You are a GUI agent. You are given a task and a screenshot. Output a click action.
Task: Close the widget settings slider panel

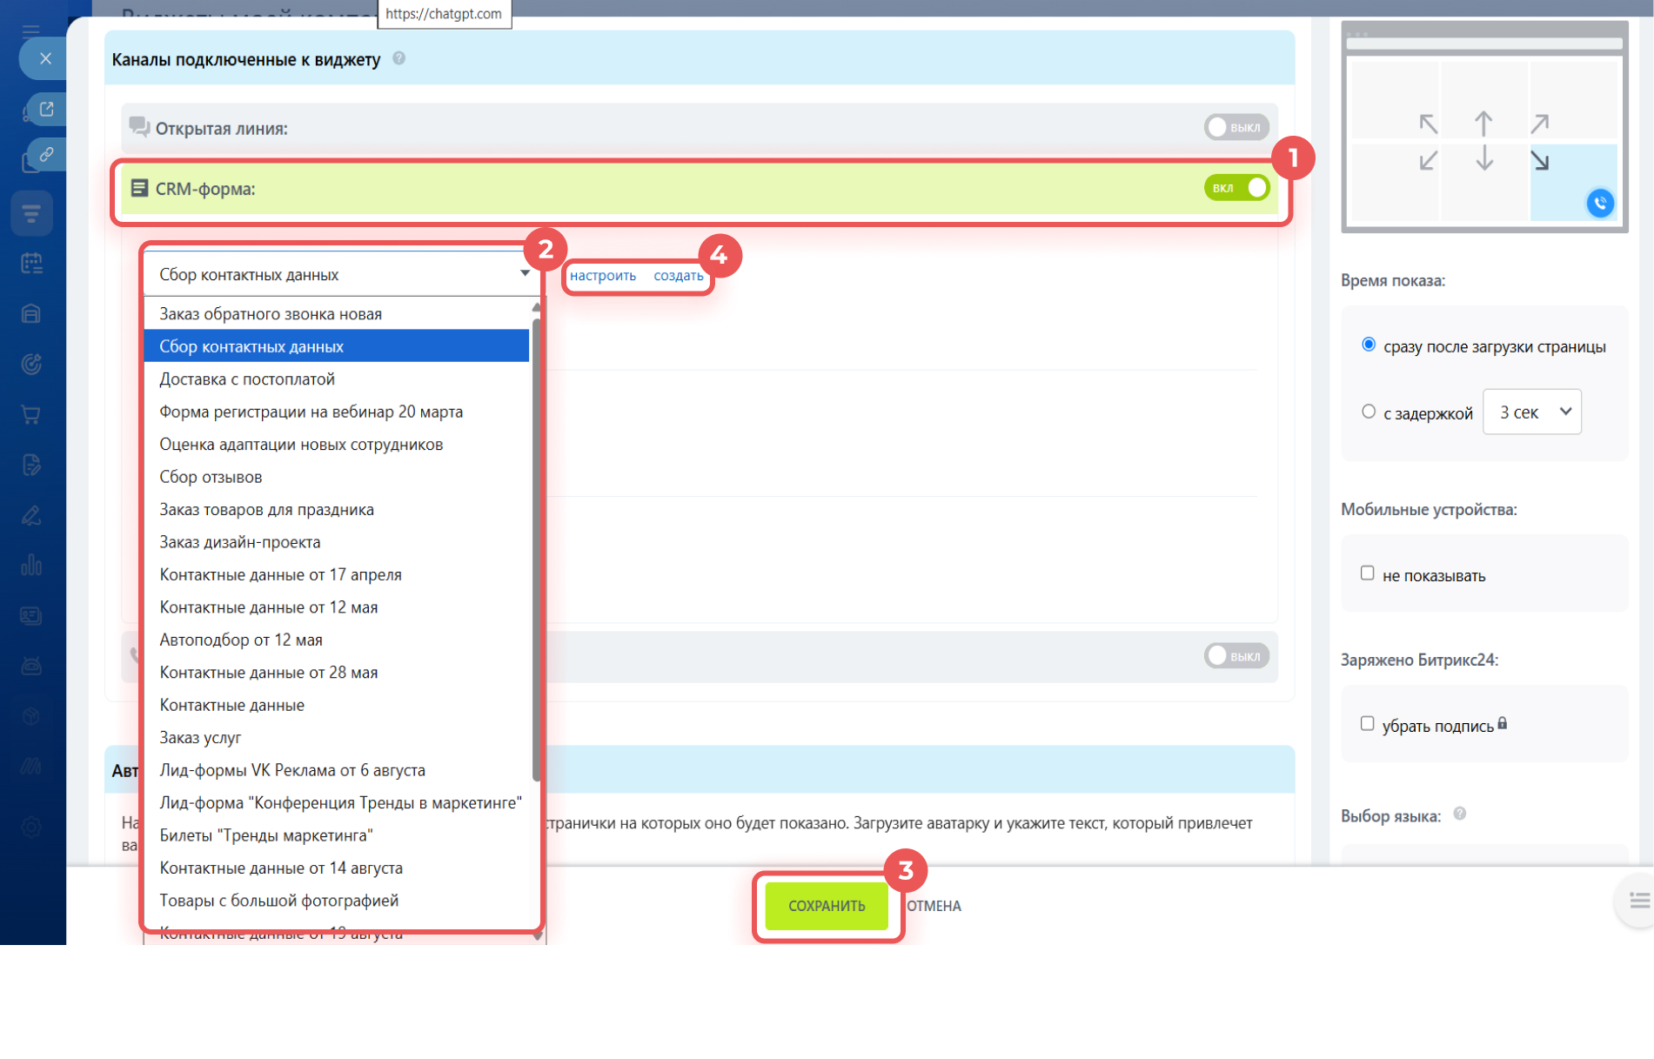point(45,58)
